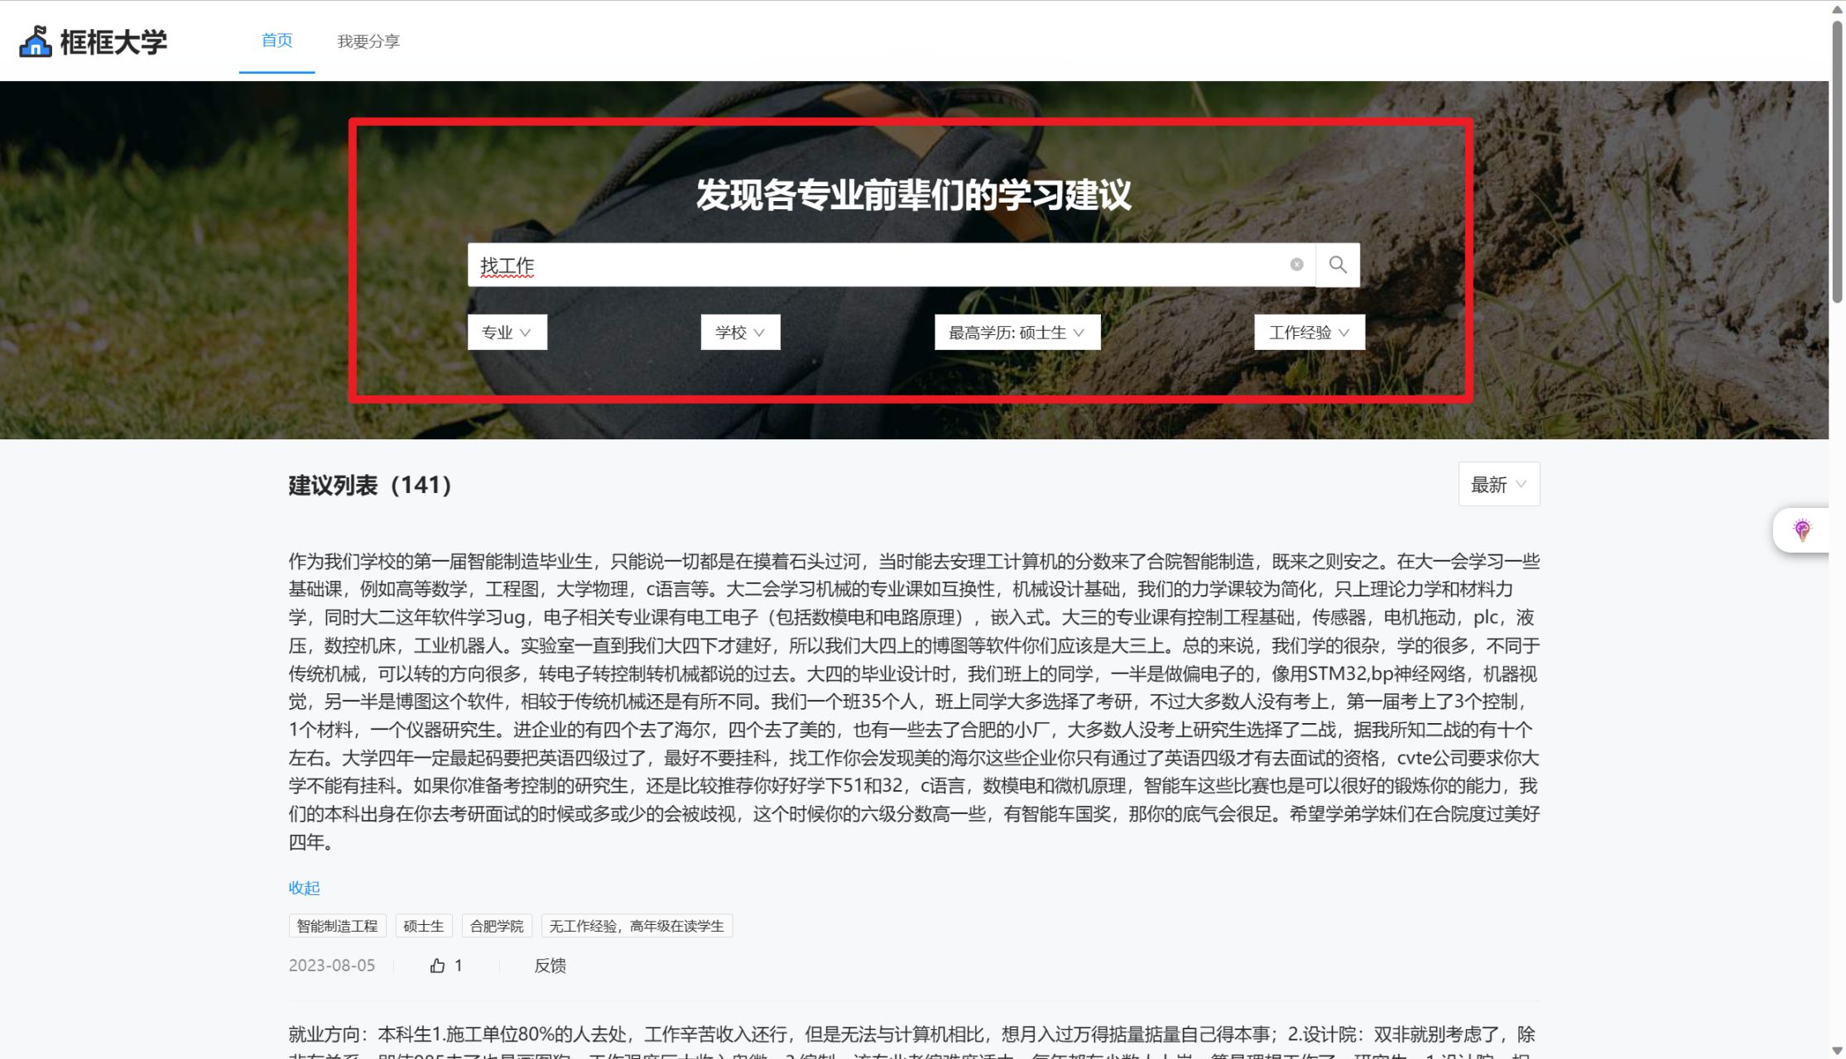The width and height of the screenshot is (1846, 1059).
Task: Open the 专业 dropdown filter
Action: [507, 333]
